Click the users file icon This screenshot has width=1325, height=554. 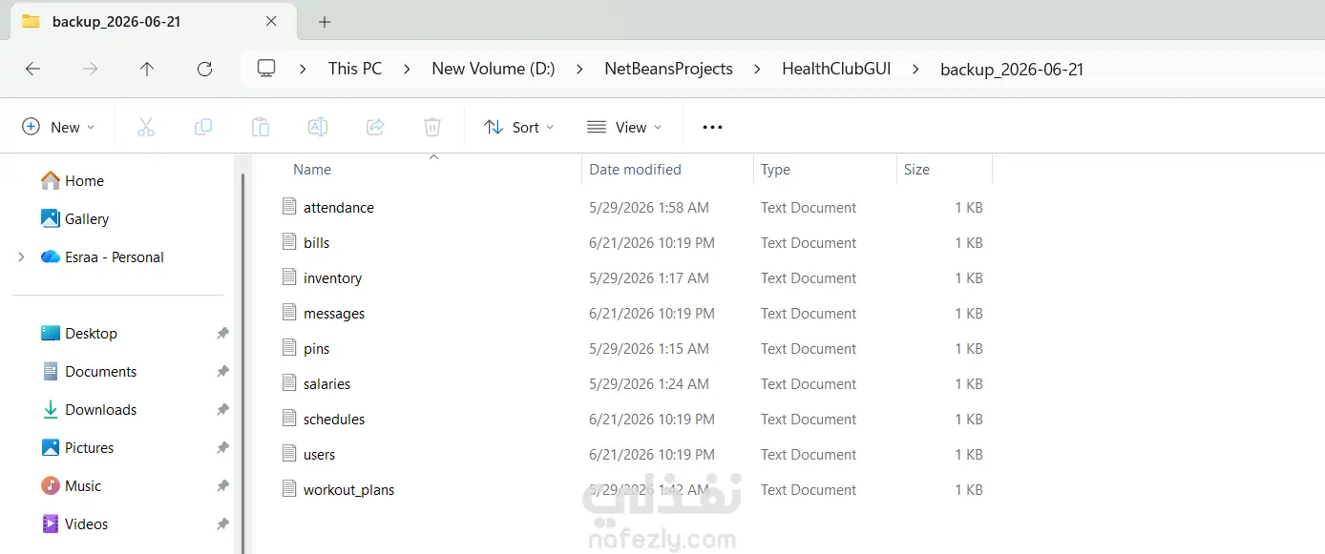pyautogui.click(x=289, y=454)
